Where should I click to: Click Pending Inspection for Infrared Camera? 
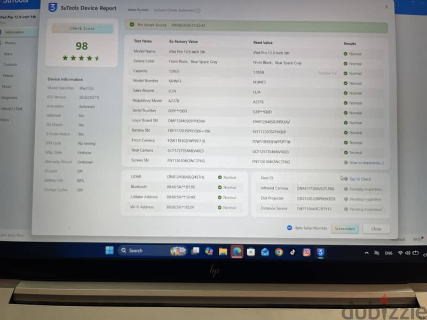363,189
